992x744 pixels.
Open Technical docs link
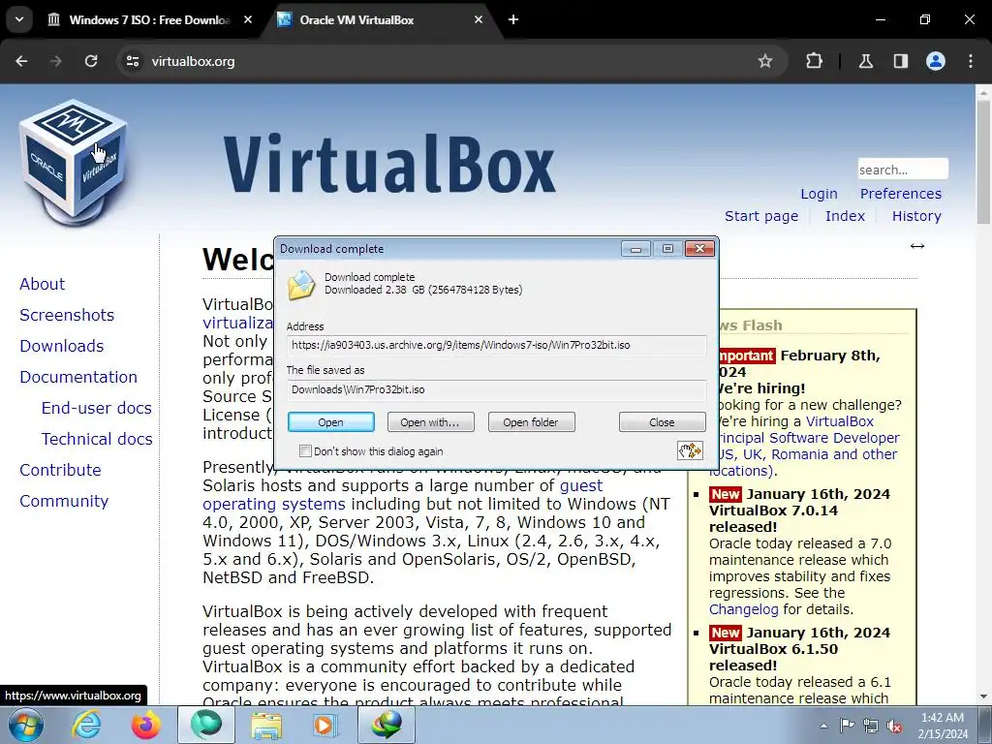pos(97,439)
